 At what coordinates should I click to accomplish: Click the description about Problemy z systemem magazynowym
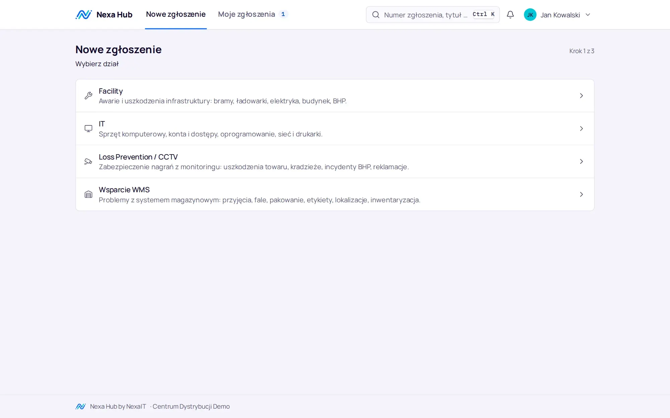[x=260, y=200]
